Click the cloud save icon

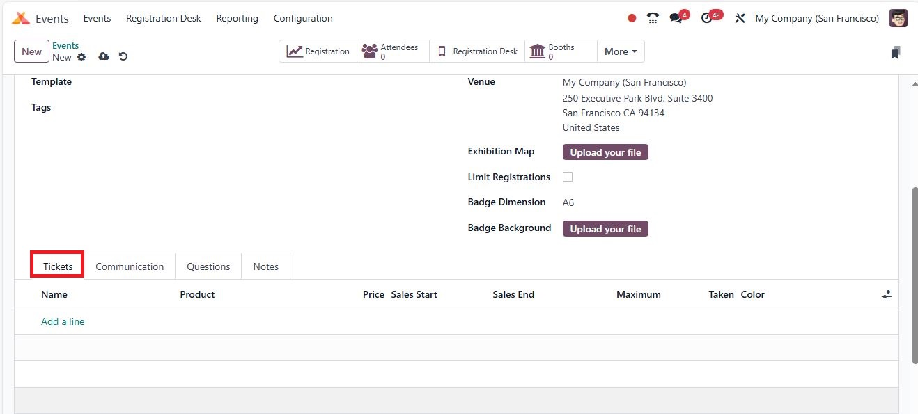click(104, 56)
